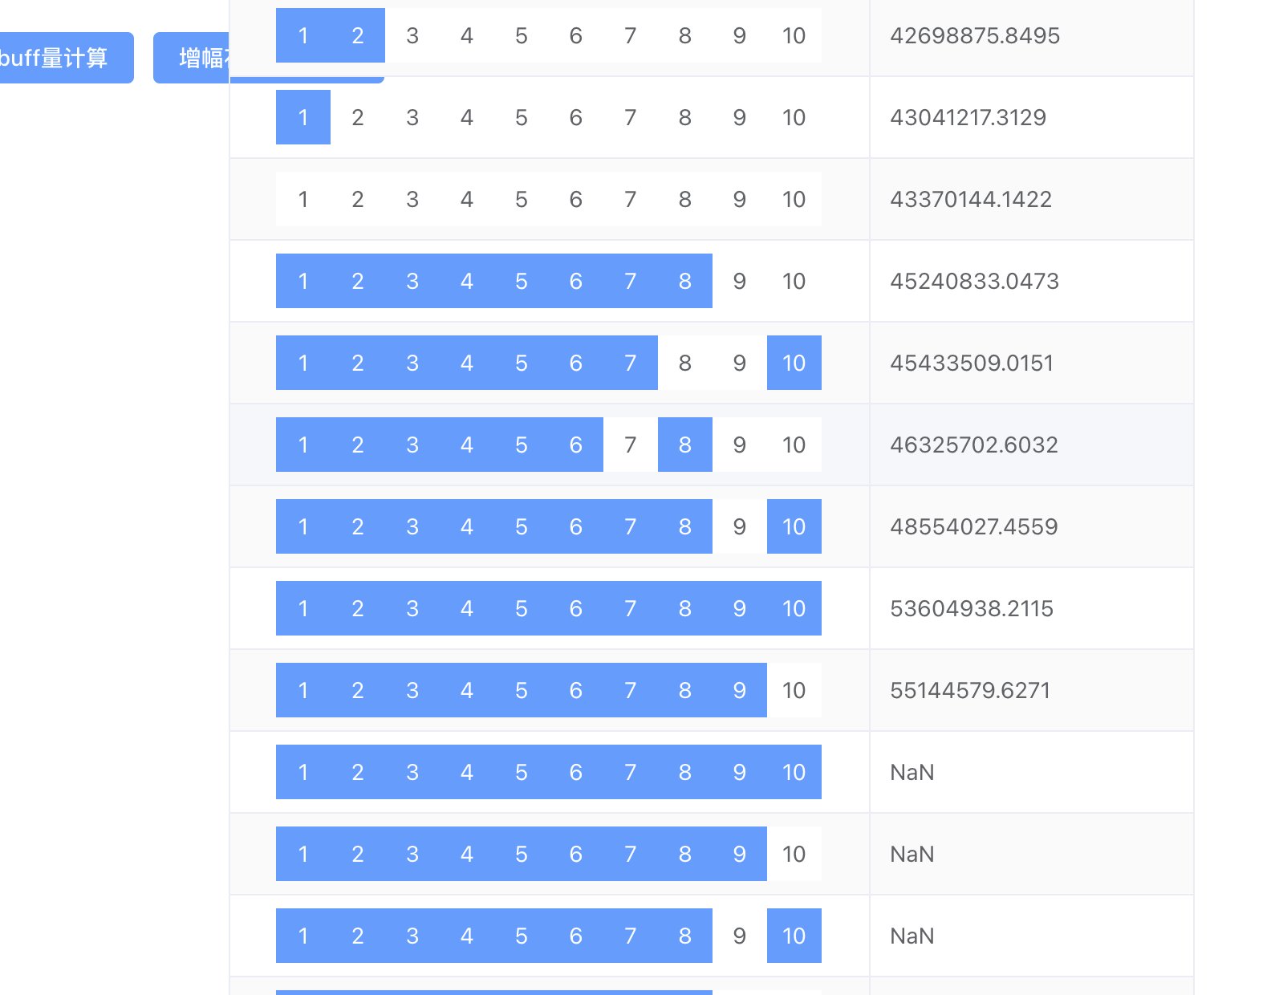The image size is (1279, 995).
Task: Deselect number 1 in the 43041217.3129 row
Action: click(x=303, y=117)
